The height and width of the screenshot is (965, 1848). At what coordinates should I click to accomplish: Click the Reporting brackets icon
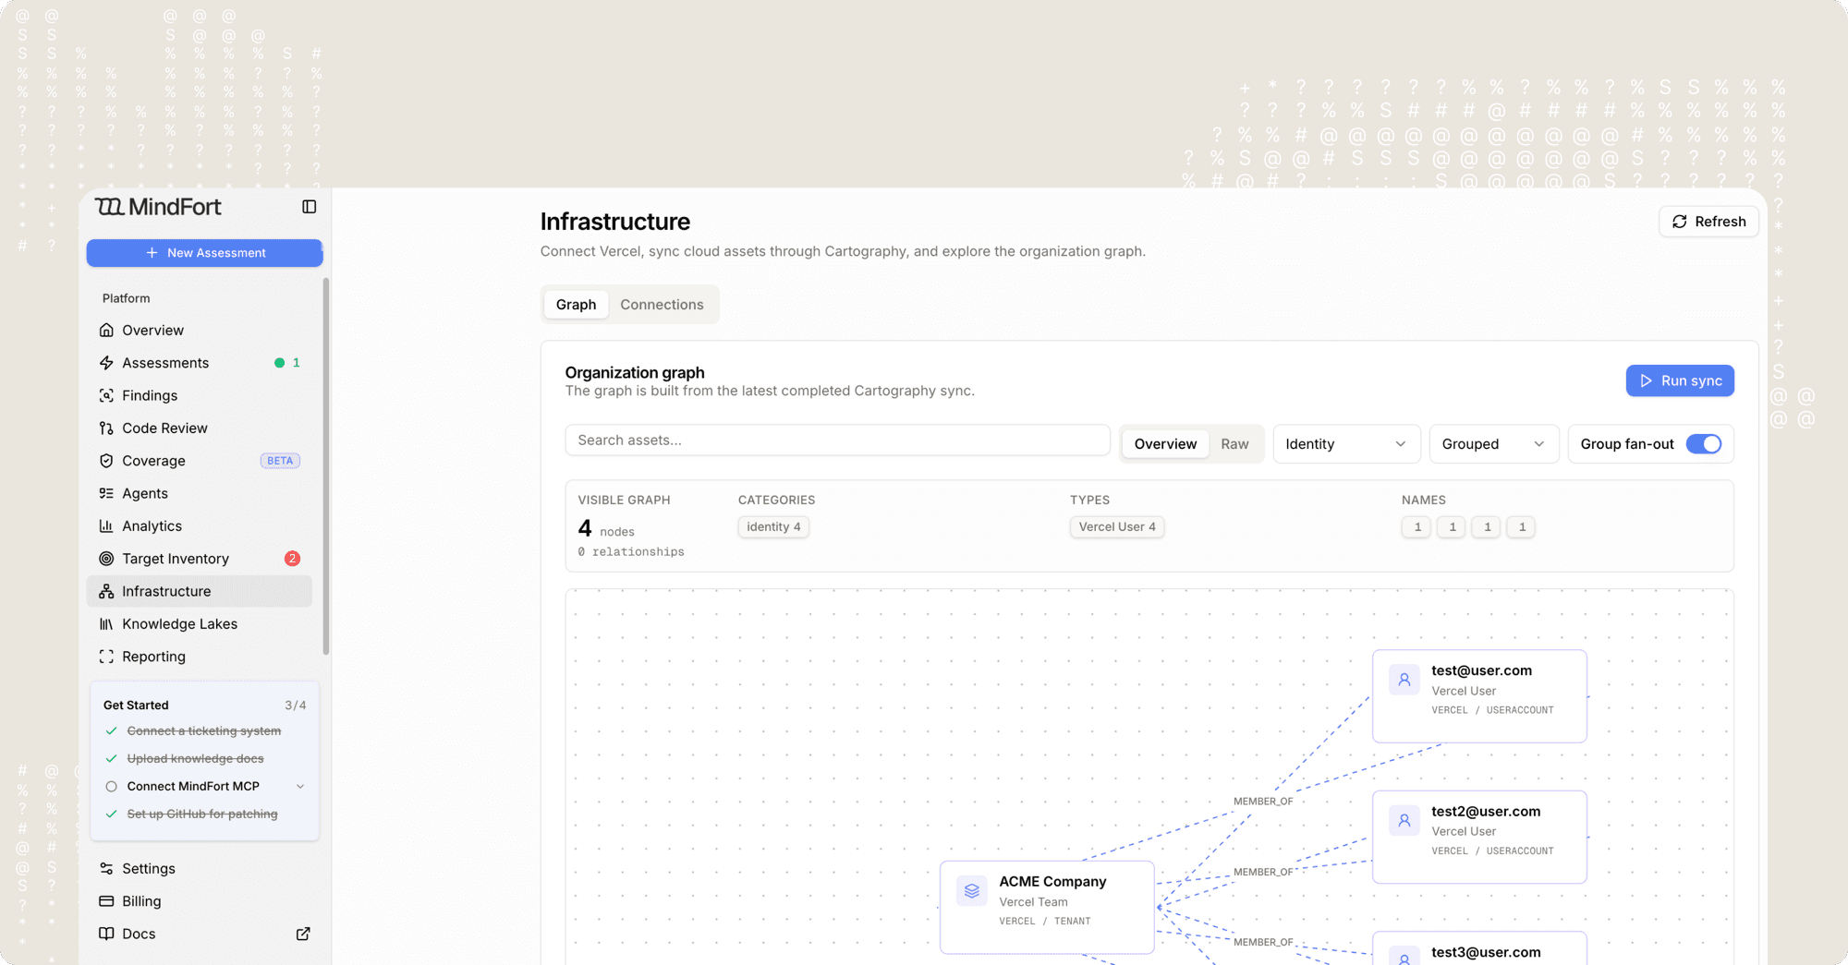pos(106,657)
